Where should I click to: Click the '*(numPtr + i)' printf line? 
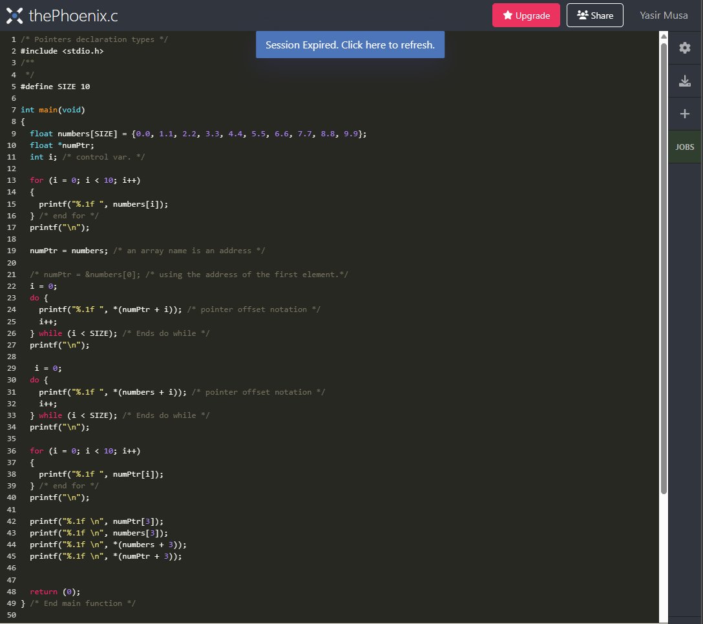110,309
